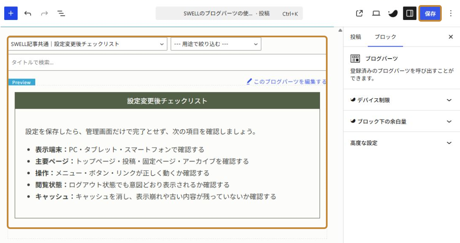Click このブログパーツを編集する link
460x243 pixels.
tap(286, 81)
